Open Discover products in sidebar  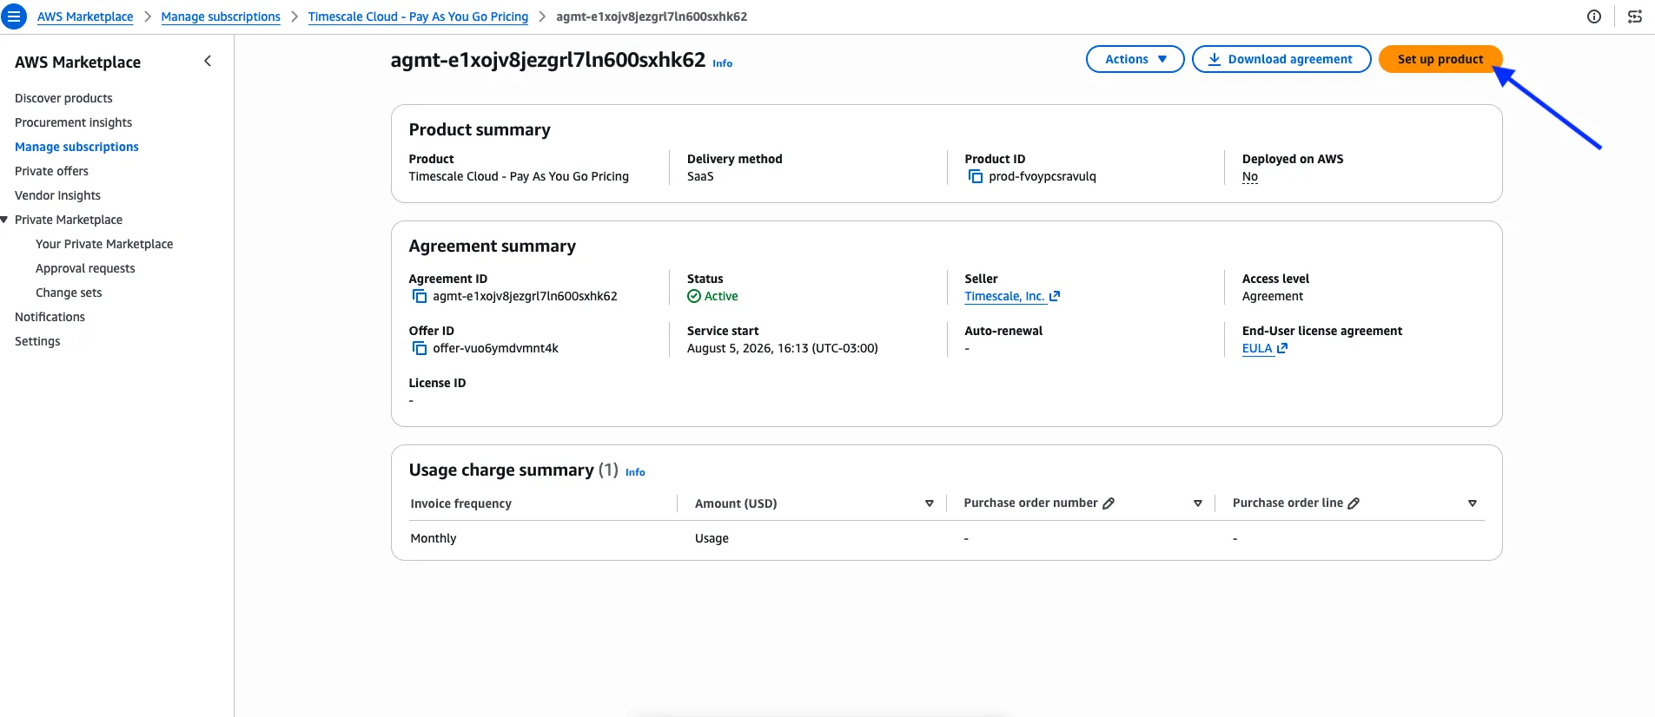click(x=63, y=98)
